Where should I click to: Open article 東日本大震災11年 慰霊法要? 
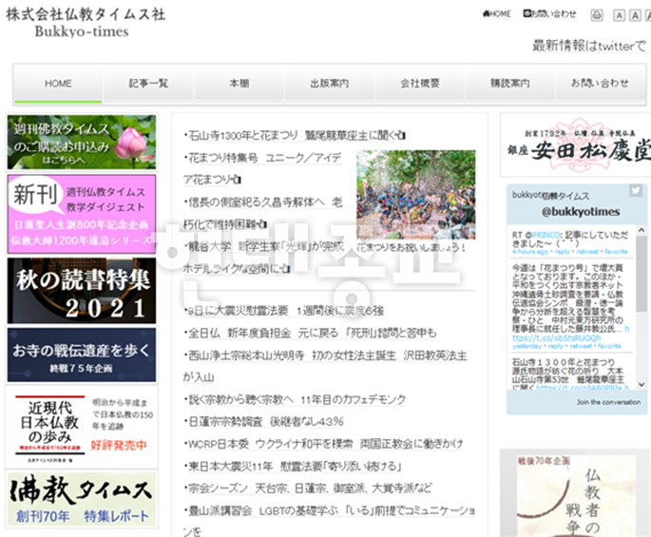click(x=293, y=467)
